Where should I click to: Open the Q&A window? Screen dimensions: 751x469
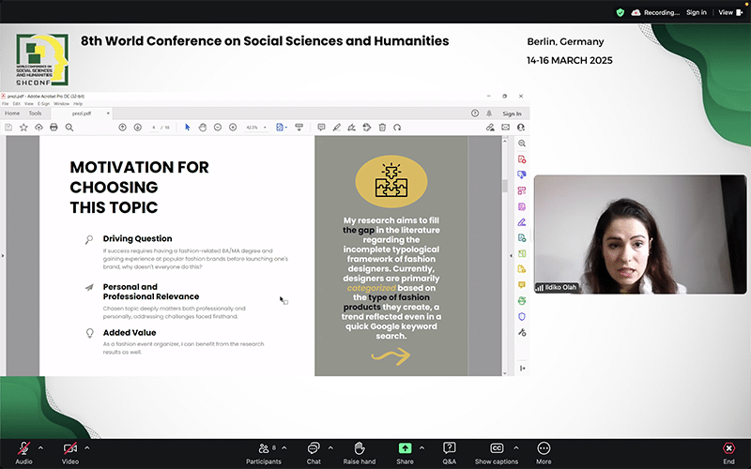[x=450, y=449]
